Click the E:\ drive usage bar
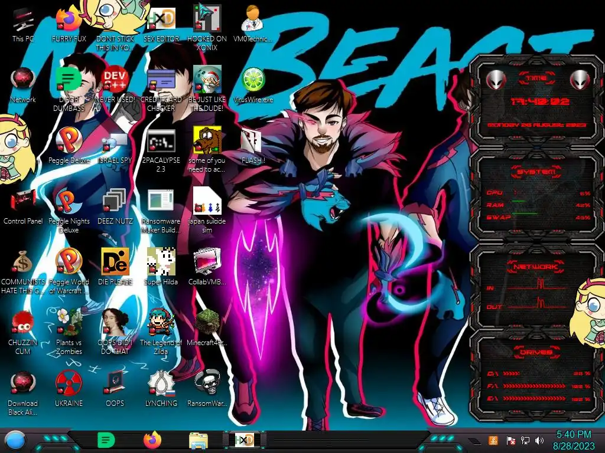The height and width of the screenshot is (453, 605). point(534,399)
